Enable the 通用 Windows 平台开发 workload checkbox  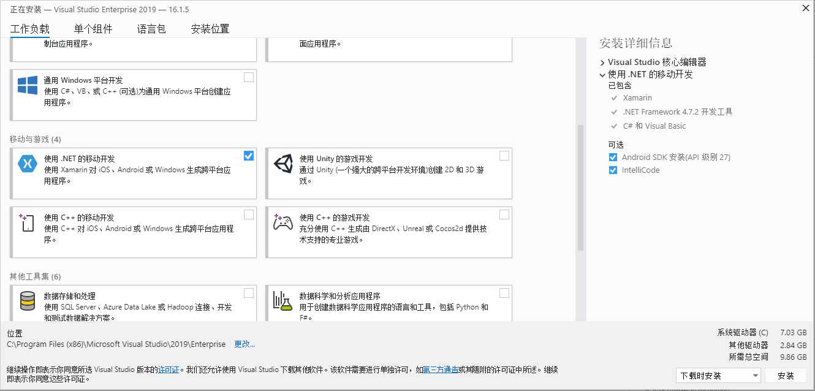click(x=249, y=77)
